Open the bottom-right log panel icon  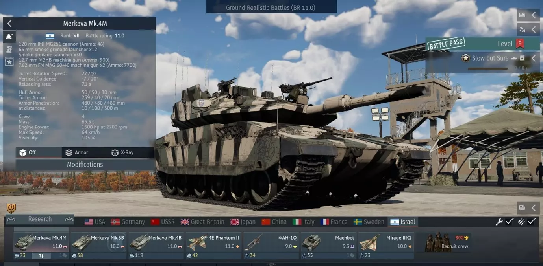point(522,208)
